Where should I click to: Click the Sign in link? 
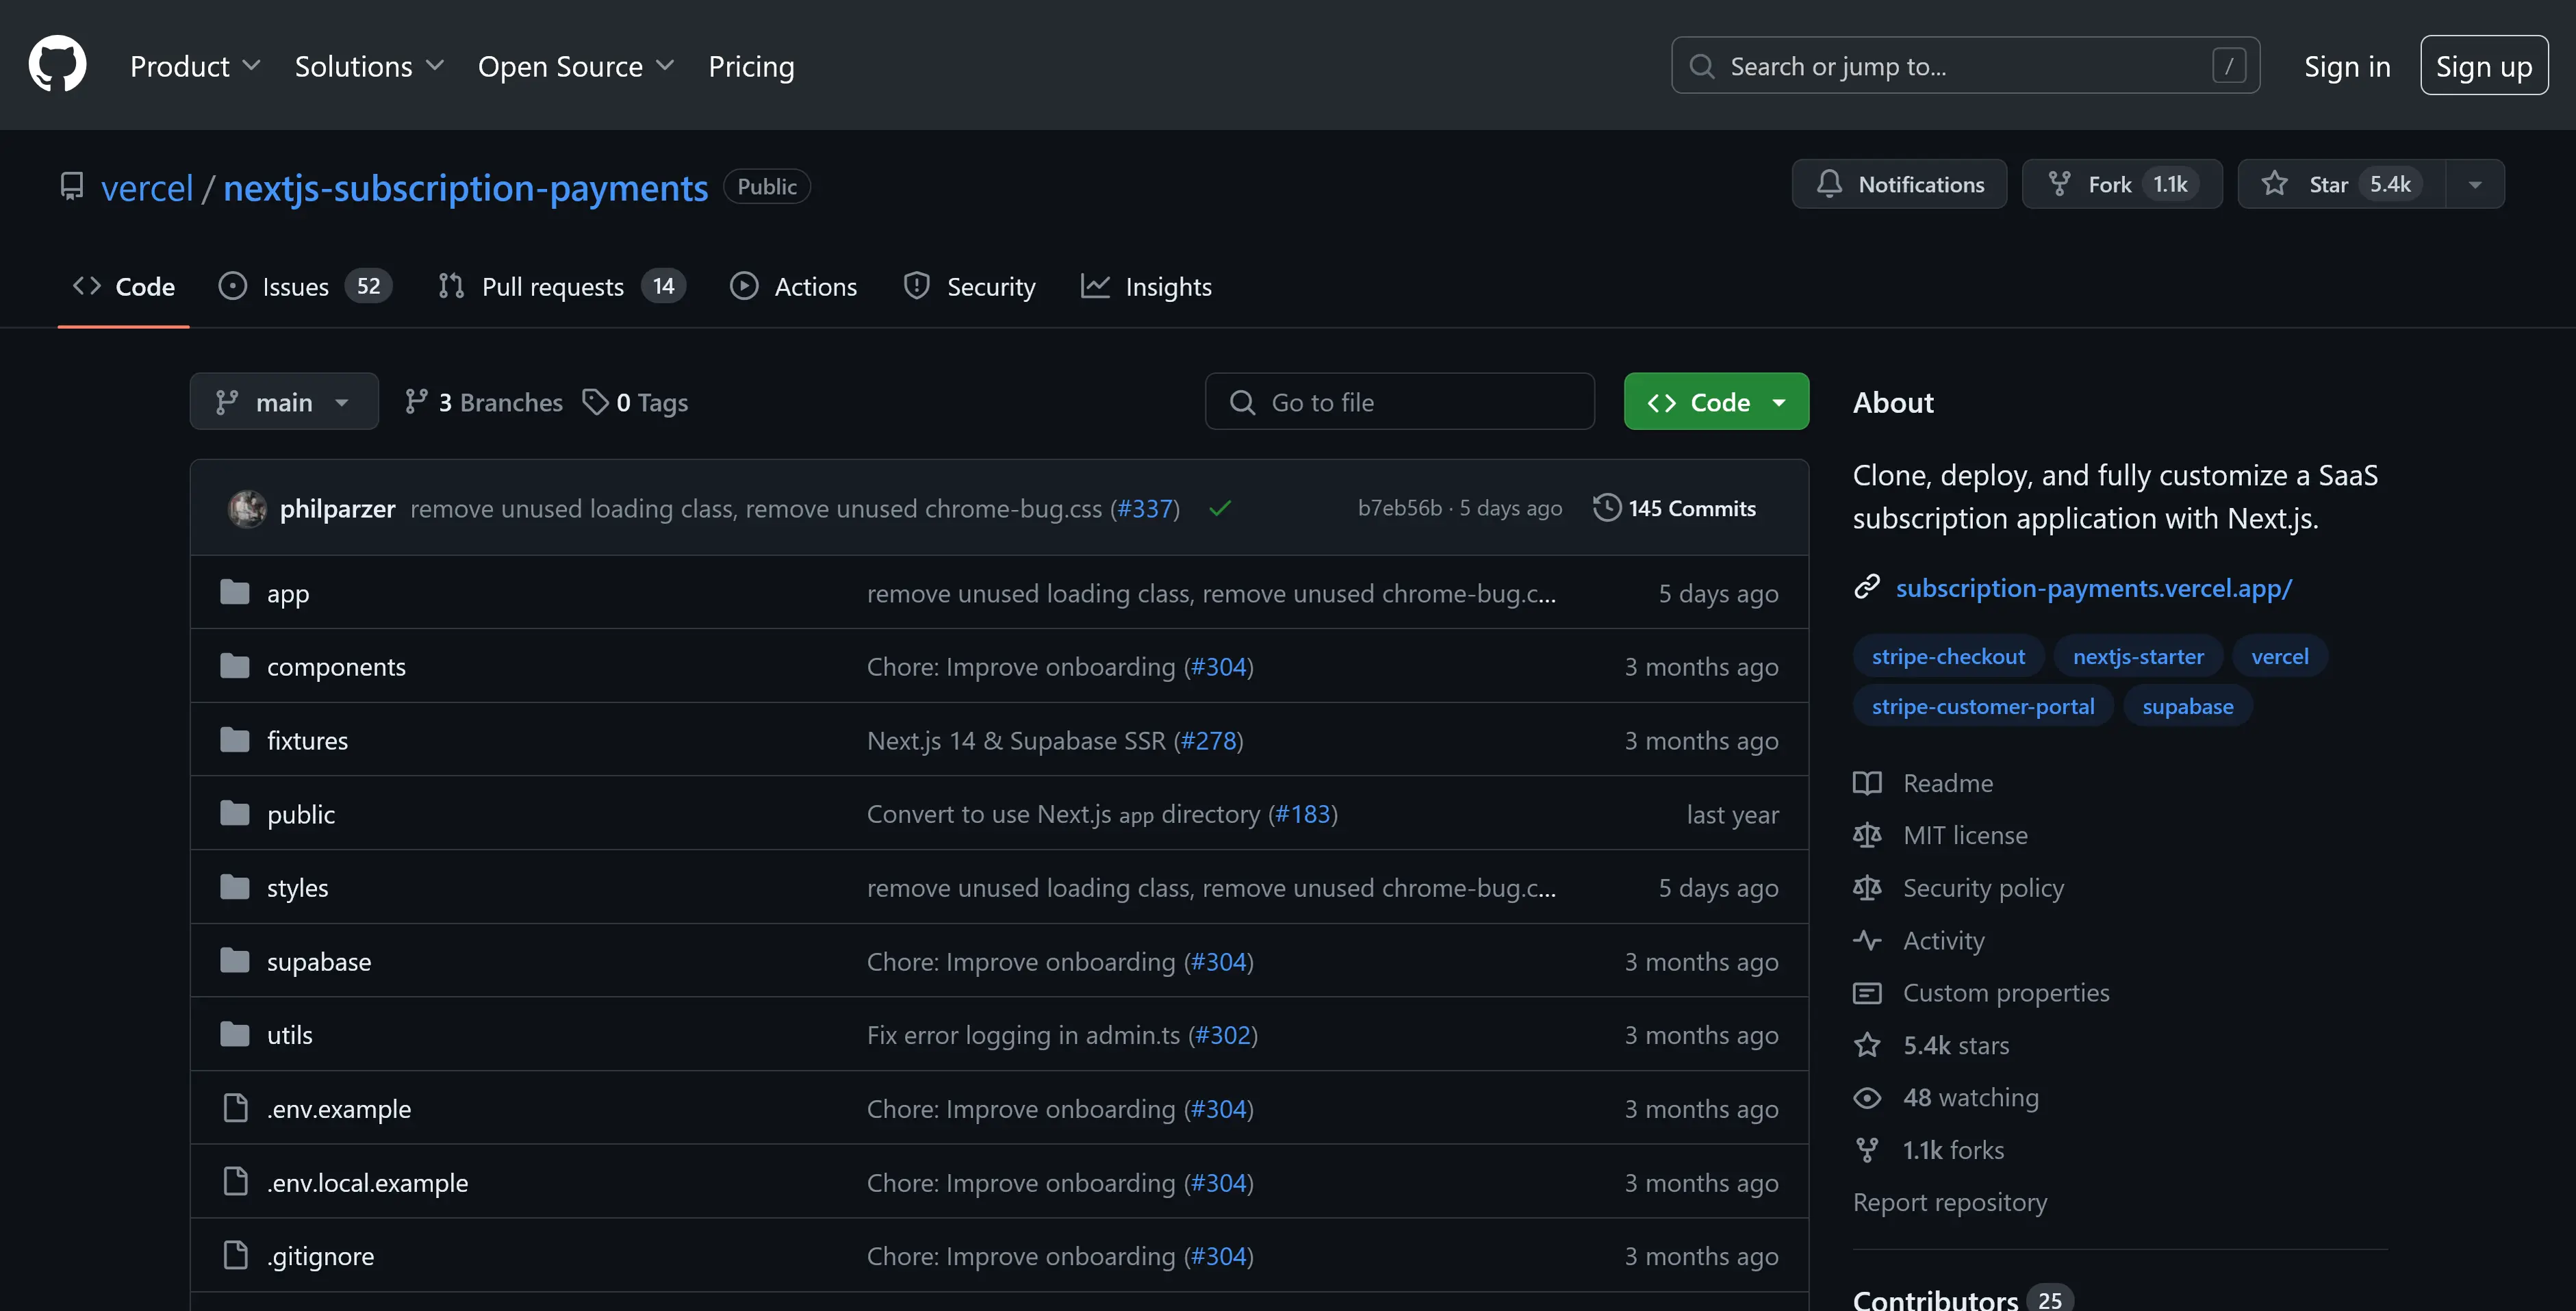pyautogui.click(x=2347, y=66)
